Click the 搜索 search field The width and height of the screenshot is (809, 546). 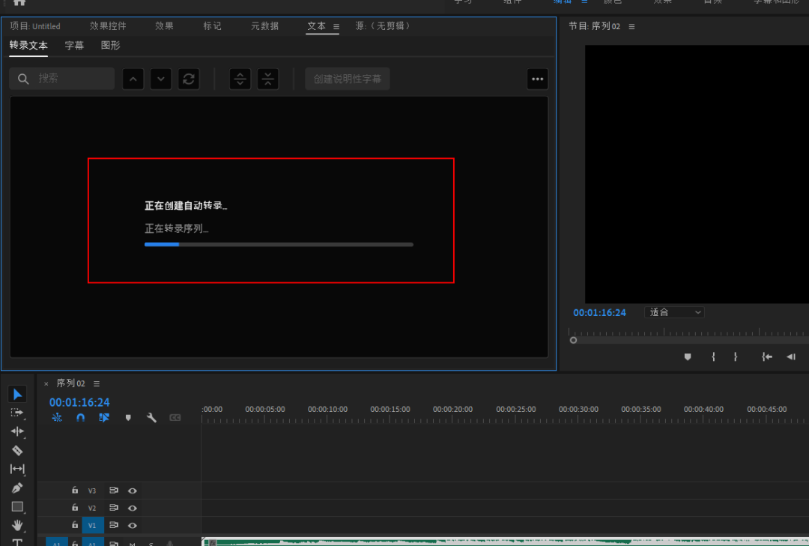tap(62, 79)
